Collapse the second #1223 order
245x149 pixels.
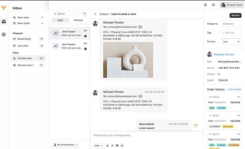point(210,115)
